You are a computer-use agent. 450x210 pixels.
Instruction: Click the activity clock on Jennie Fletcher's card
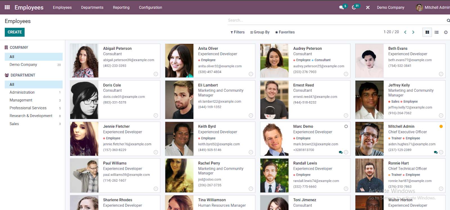[x=156, y=152]
